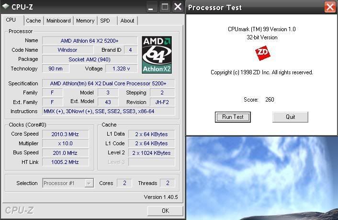Minimize the CPU-Z window
This screenshot has height=220, width=338.
point(151,7)
